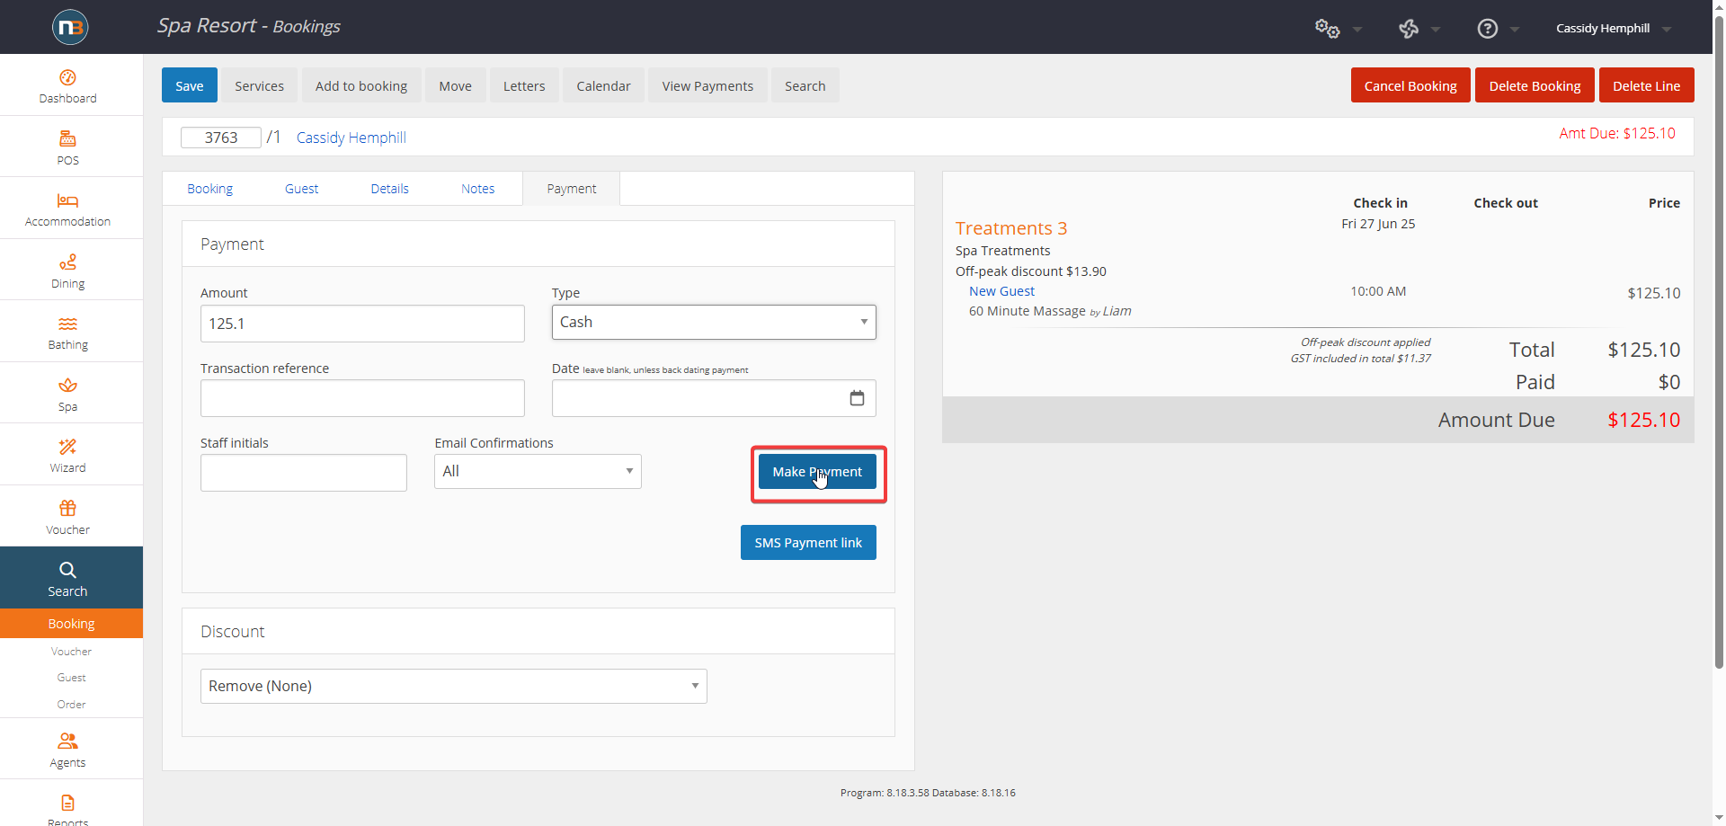Open the Agents sidebar icon
This screenshot has width=1726, height=826.
pos(67,741)
